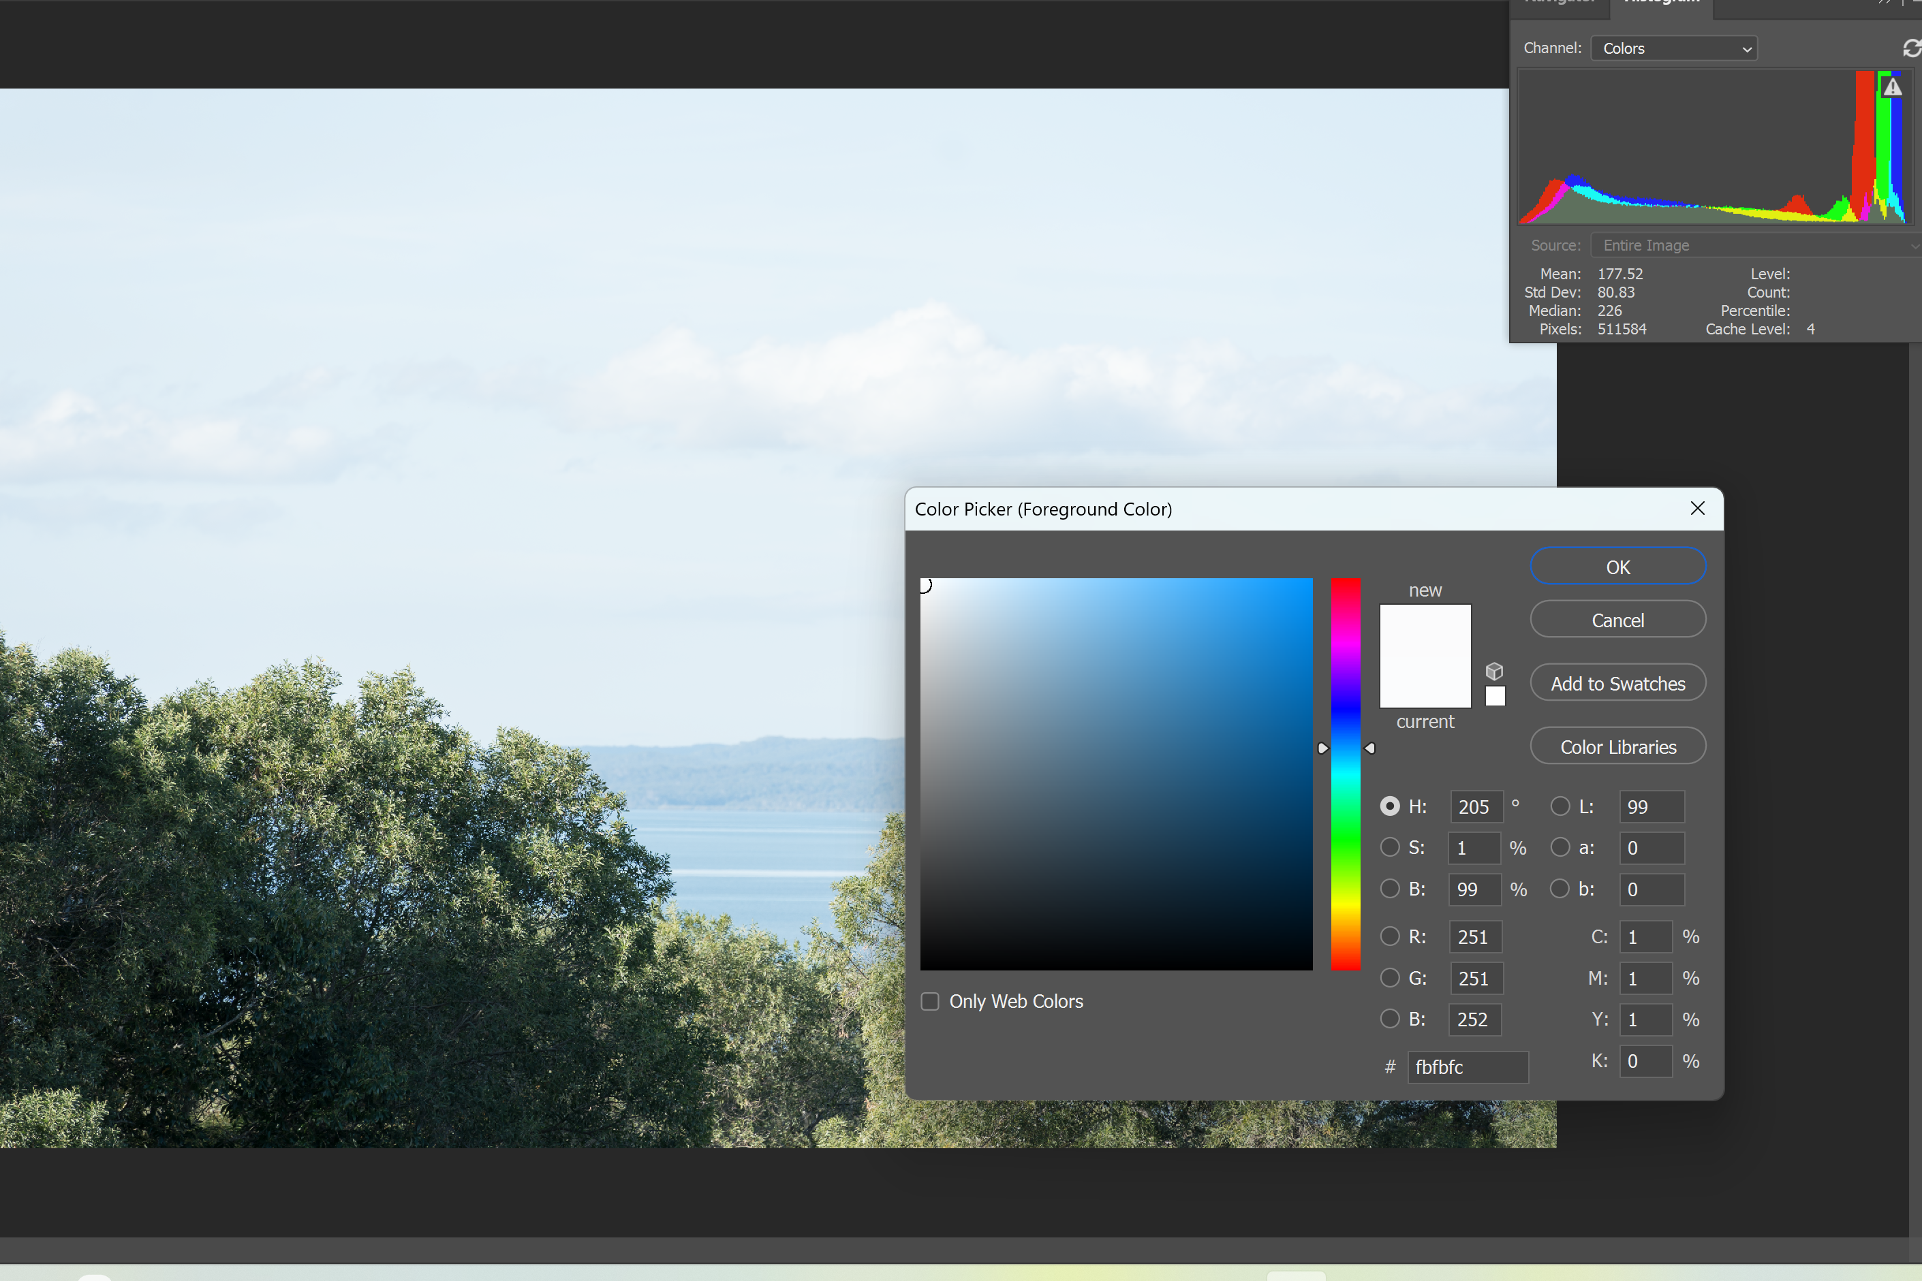
Task: Open Color Libraries
Action: [1617, 746]
